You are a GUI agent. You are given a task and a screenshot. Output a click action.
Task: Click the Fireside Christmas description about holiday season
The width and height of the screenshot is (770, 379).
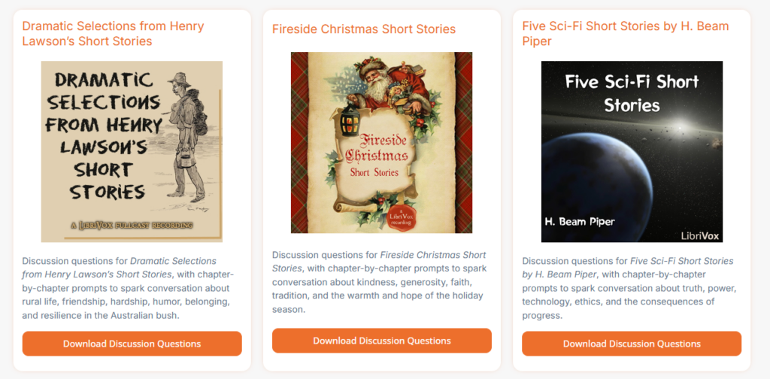(380, 282)
